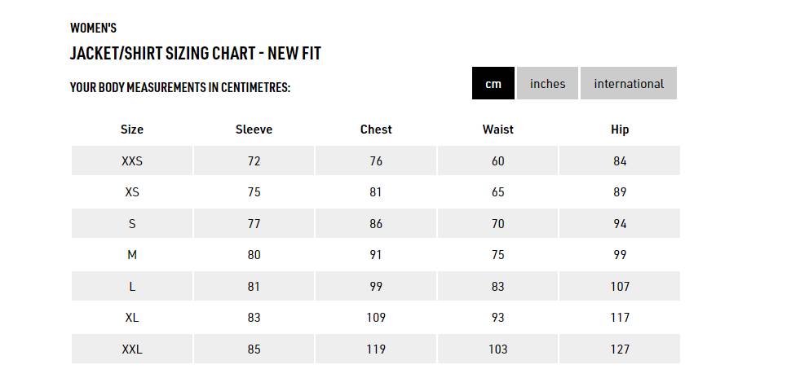Viewport: 791px width, 378px height.
Task: Click the Waist column header
Action: click(x=498, y=130)
